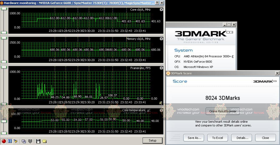Hide the Framerate graph via its X
The height and width of the screenshot is (145, 280).
[x=162, y=68]
